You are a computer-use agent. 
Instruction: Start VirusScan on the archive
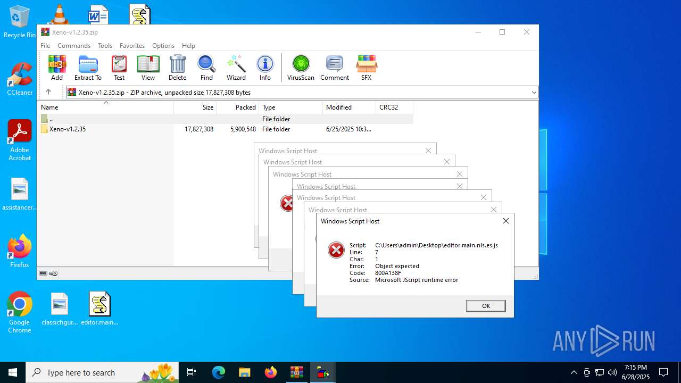pyautogui.click(x=301, y=68)
